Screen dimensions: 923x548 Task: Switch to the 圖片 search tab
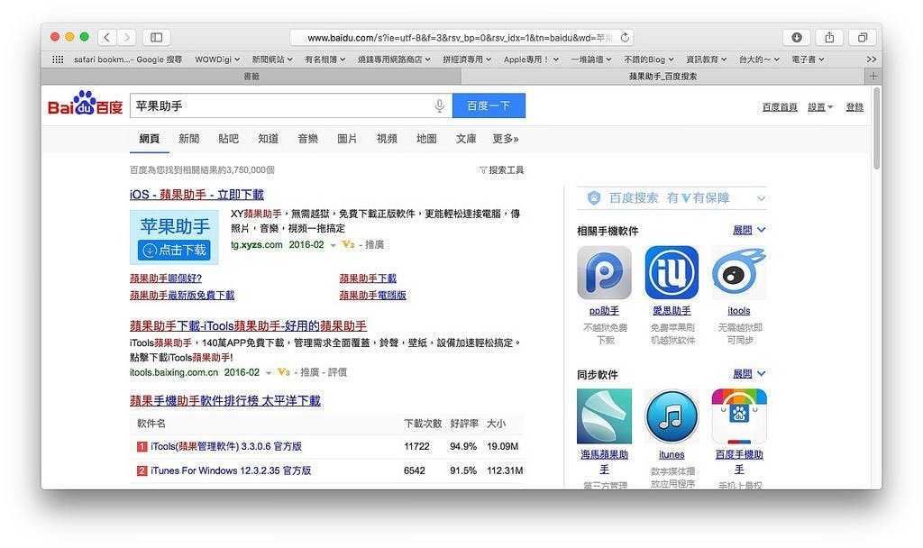347,138
